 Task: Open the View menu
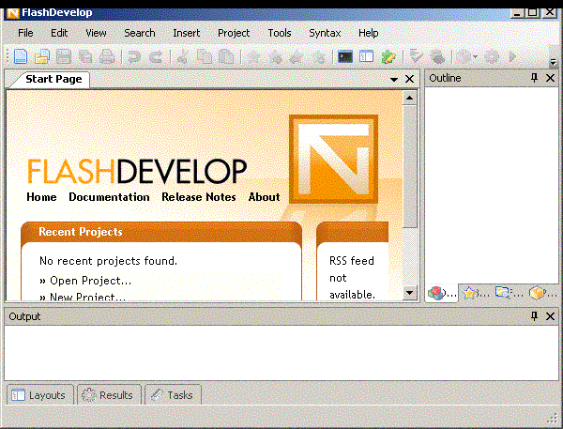tap(96, 33)
